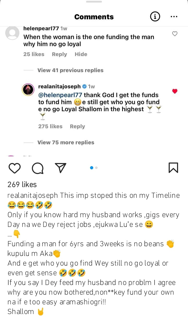Screen dimensions: 188x319
Task: Expand View 75 more replies
Action: (x=66, y=142)
